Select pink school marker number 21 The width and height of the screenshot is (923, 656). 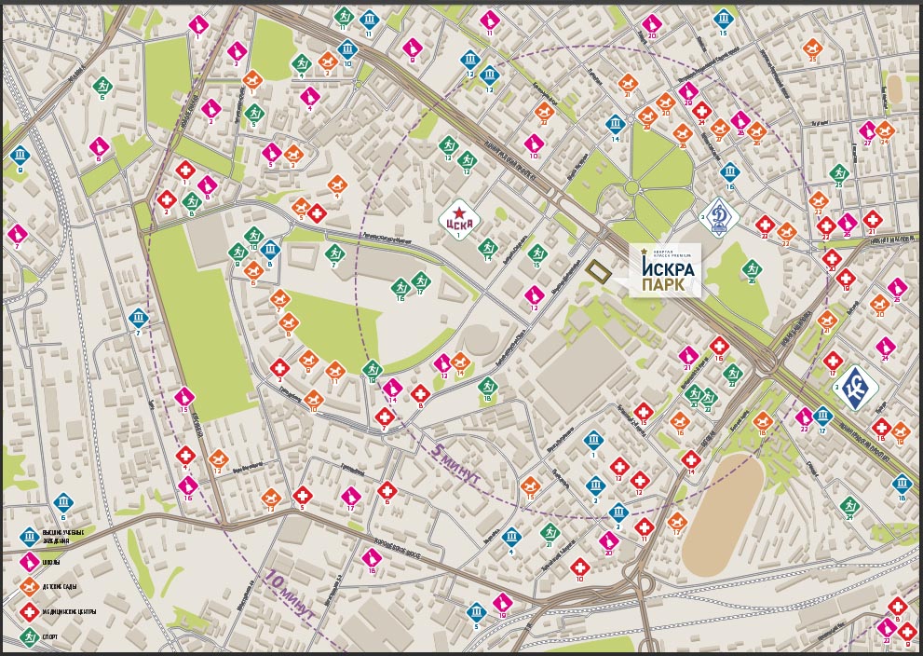(x=687, y=355)
